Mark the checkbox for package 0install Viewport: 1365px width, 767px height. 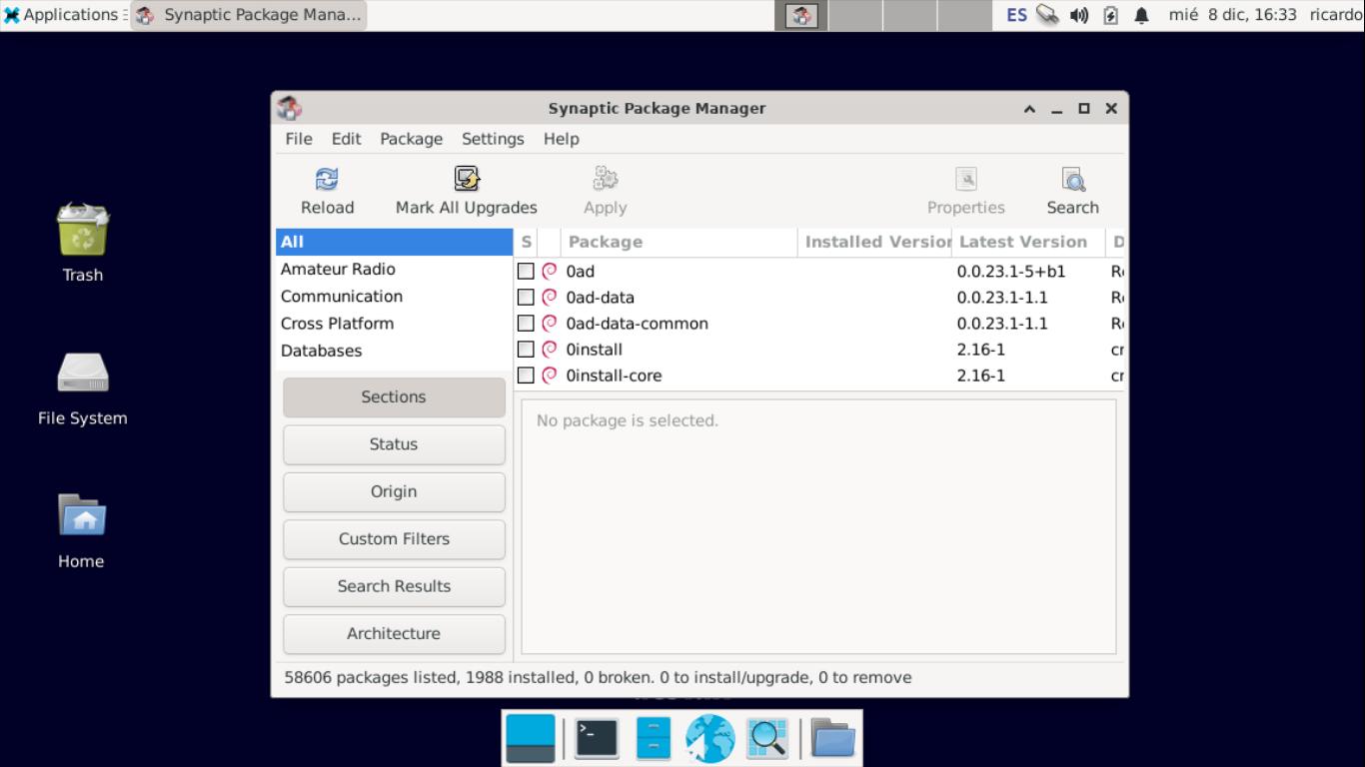[526, 349]
